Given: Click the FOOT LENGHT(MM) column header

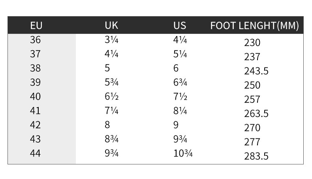Looking at the screenshot, I should point(254,26).
